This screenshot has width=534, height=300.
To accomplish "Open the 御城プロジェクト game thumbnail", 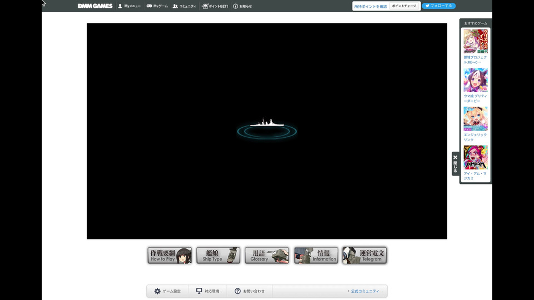I will coord(476,42).
